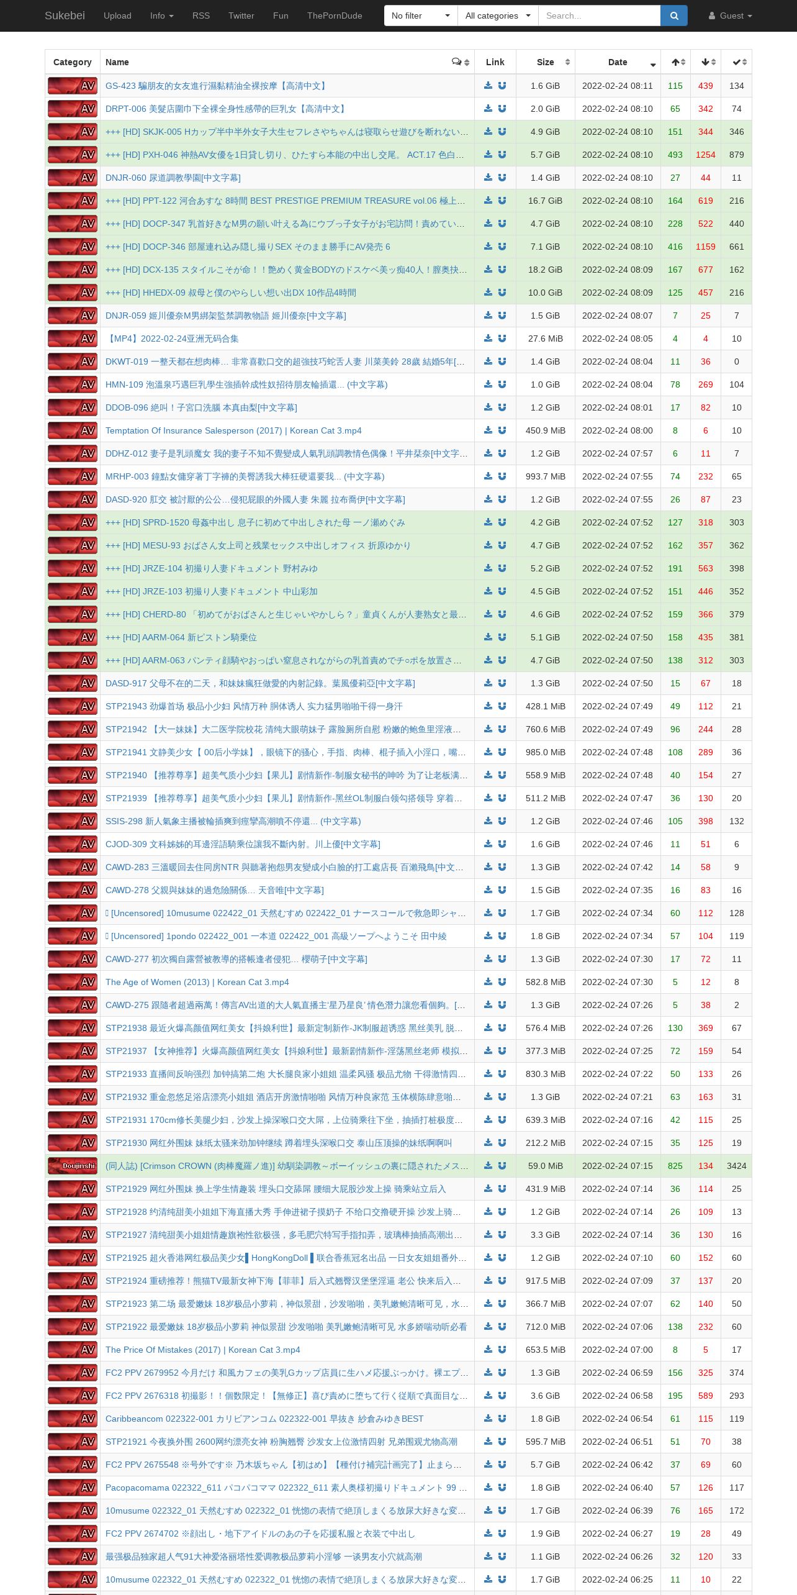The width and height of the screenshot is (797, 1595).
Task: Expand the Guest account dropdown
Action: point(730,16)
